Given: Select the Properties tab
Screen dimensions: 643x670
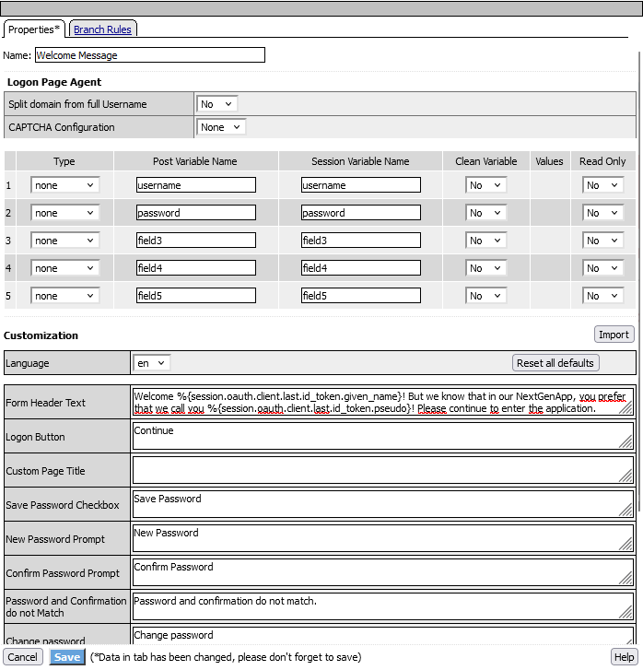Looking at the screenshot, I should [34, 29].
